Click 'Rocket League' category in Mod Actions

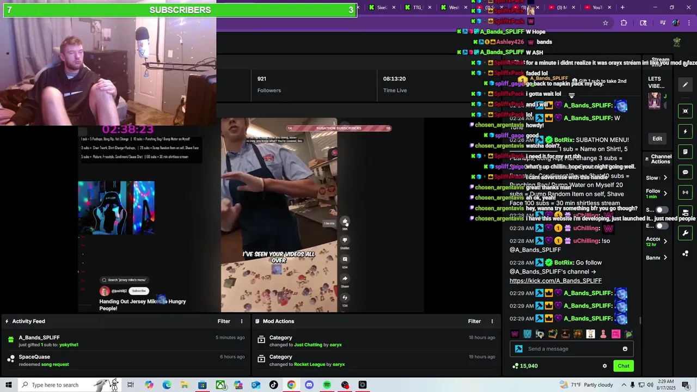click(310, 364)
